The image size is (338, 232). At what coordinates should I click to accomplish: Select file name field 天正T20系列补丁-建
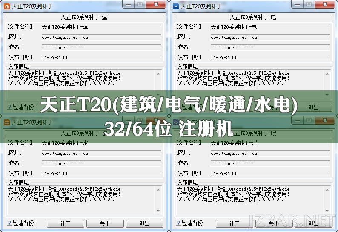coord(101,27)
